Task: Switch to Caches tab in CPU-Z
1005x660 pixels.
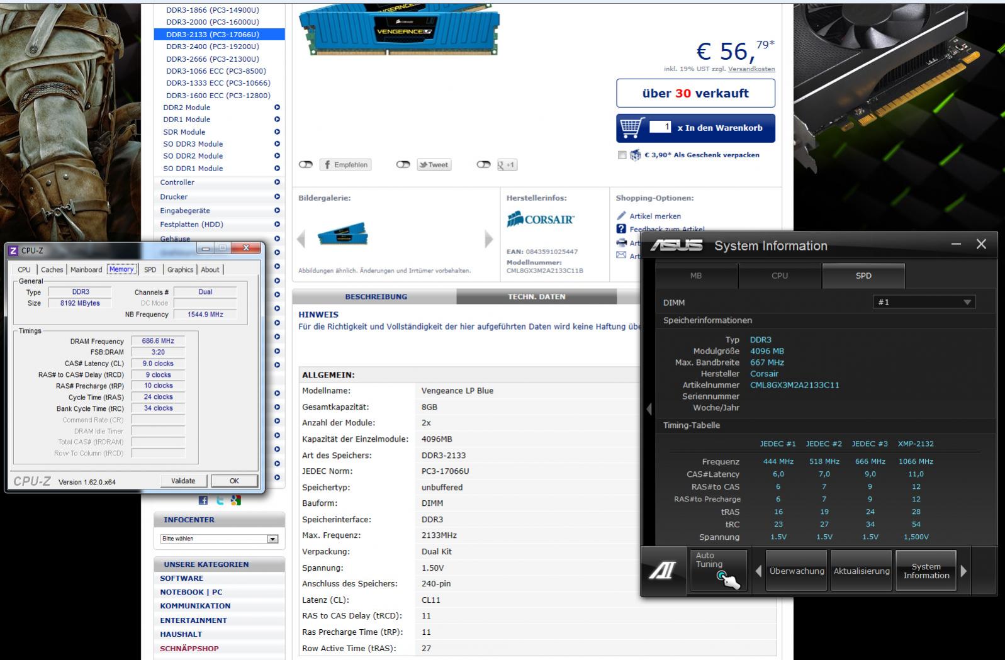Action: click(x=52, y=270)
